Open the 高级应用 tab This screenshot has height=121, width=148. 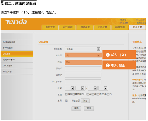[x=120, y=27]
